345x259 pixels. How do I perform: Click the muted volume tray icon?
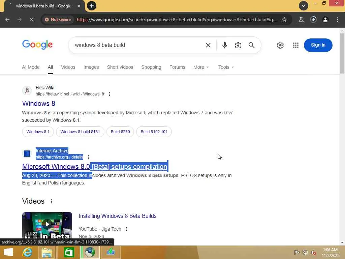(313, 252)
